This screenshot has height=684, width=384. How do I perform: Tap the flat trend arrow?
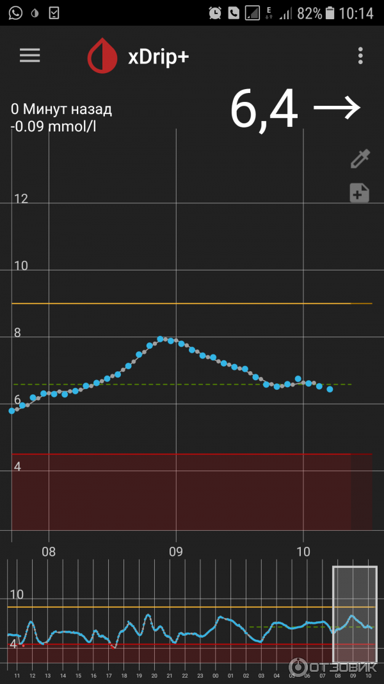click(337, 110)
